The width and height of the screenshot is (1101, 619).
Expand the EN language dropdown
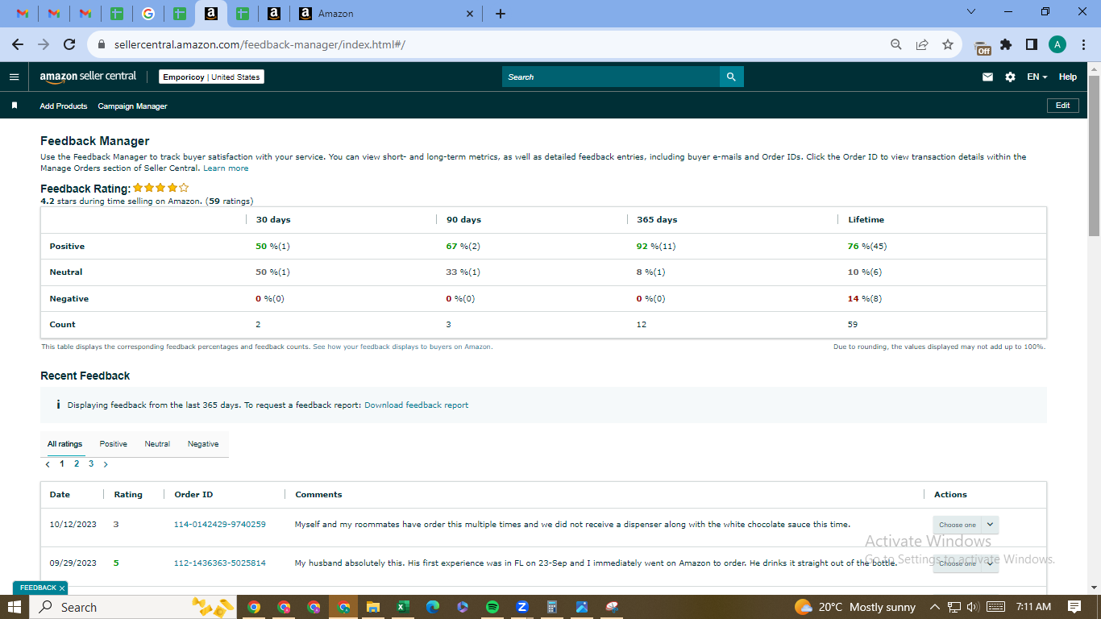coord(1037,77)
